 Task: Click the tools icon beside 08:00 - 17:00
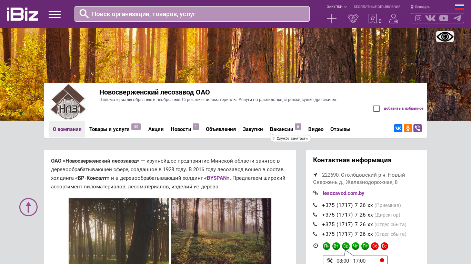point(330,261)
